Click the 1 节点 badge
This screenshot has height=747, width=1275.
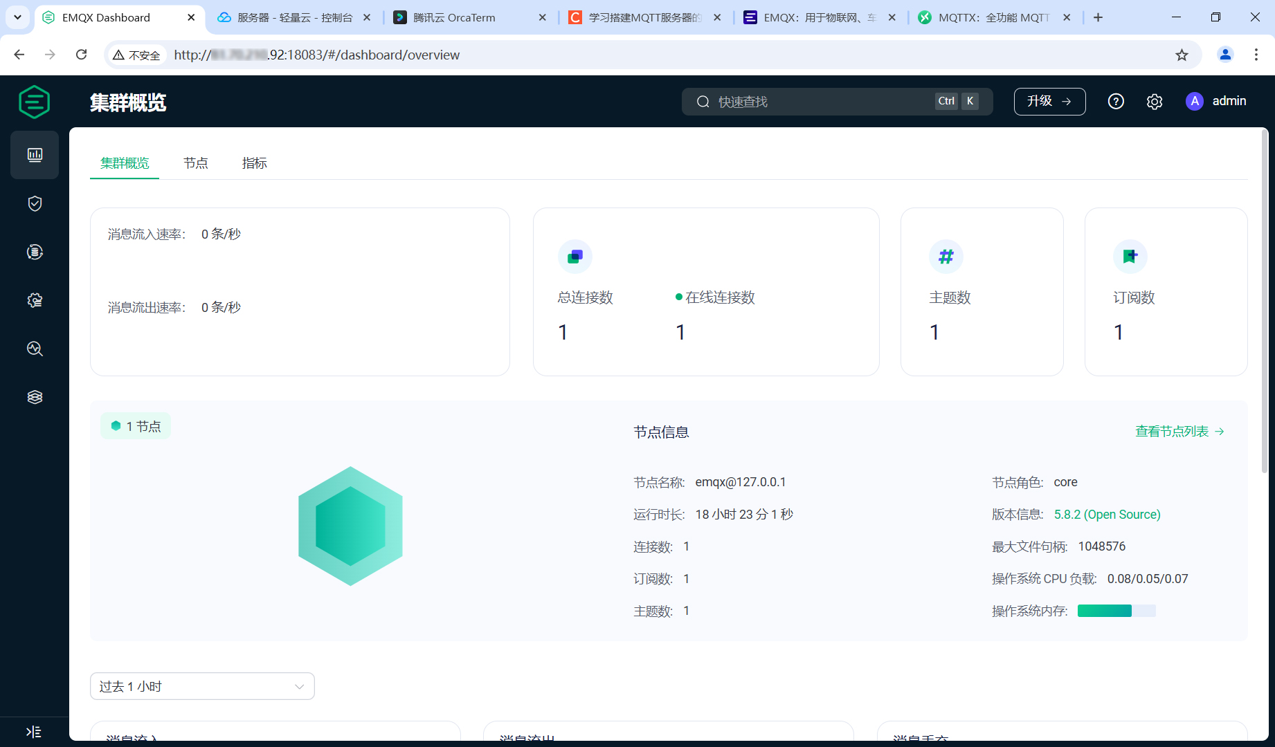(x=136, y=426)
